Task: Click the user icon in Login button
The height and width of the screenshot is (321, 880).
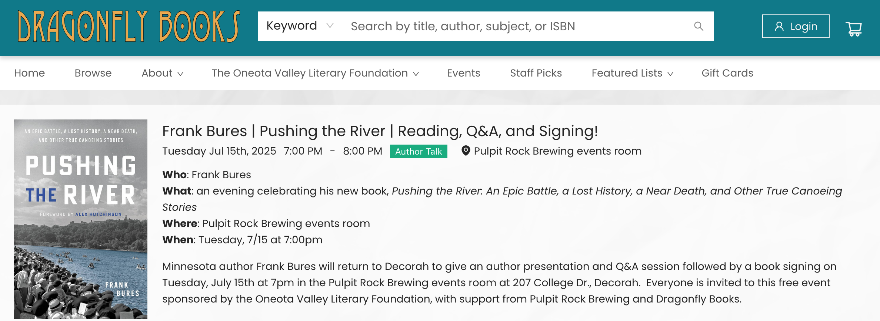Action: (x=779, y=26)
